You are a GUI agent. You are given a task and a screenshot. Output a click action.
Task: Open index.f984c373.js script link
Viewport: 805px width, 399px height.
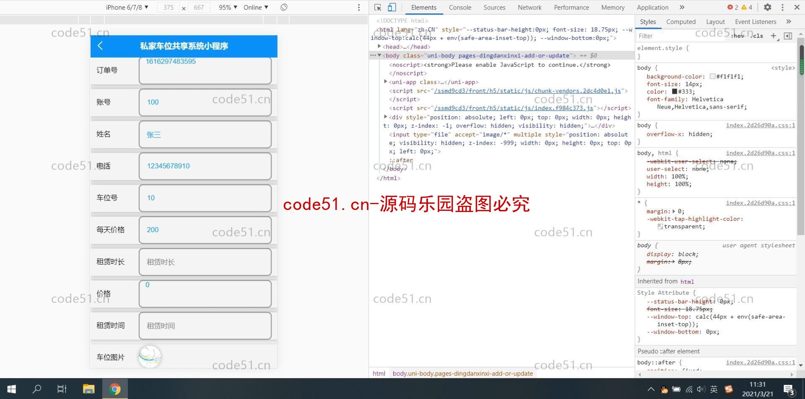pos(514,108)
